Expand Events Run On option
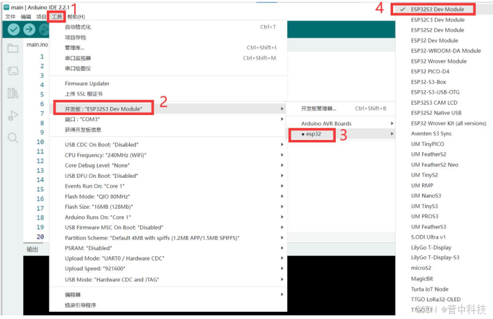 [168, 186]
